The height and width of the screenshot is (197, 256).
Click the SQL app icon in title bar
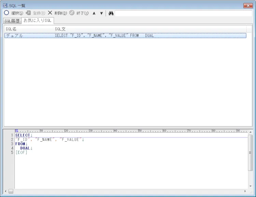(5, 6)
